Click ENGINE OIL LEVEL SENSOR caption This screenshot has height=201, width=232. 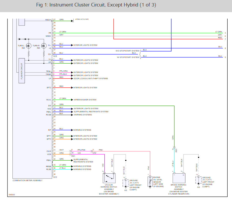(x=158, y=182)
